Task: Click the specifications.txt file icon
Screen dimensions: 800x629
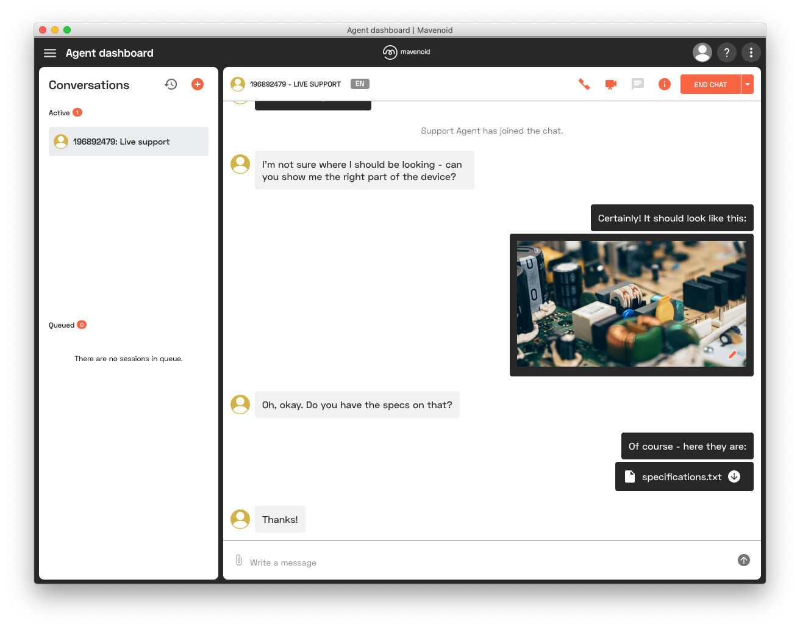Action: click(630, 476)
